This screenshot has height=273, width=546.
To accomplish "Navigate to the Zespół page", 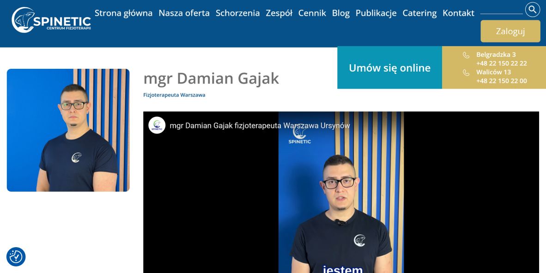I will point(279,13).
